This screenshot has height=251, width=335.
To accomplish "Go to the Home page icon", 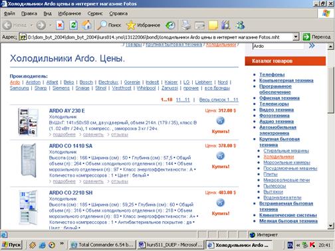I will point(86,25).
